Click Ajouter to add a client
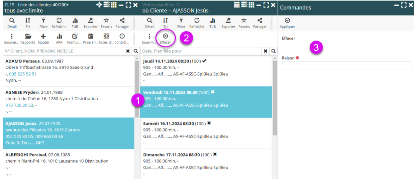This screenshot has width=414, height=186. (43, 39)
